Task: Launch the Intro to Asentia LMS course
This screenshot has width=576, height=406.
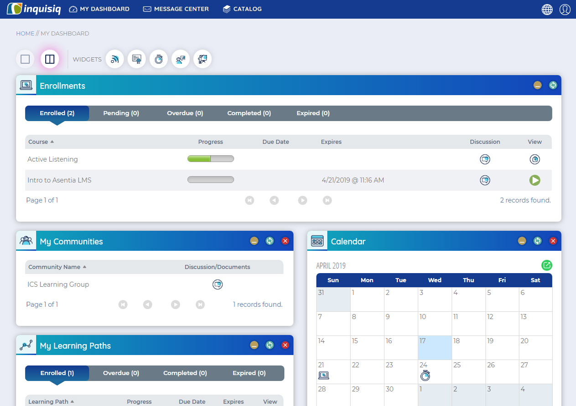Action: [534, 180]
